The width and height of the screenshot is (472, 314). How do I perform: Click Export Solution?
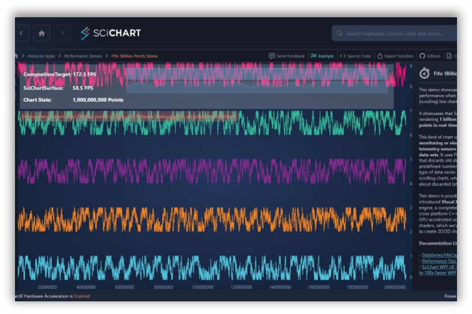pyautogui.click(x=395, y=56)
